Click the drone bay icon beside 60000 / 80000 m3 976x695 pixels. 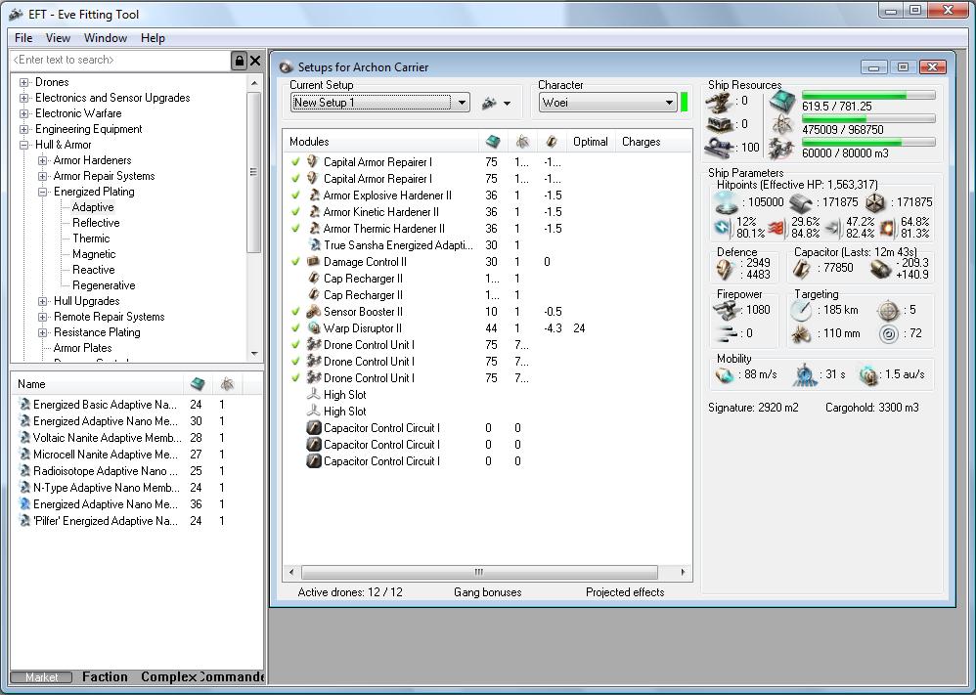[x=782, y=148]
